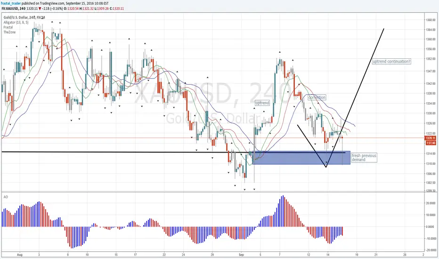Click the low value L:1309.26 in header

pos(102,8)
